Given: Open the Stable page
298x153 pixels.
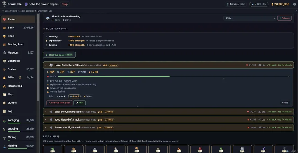Looking at the screenshot, I should (18, 69).
